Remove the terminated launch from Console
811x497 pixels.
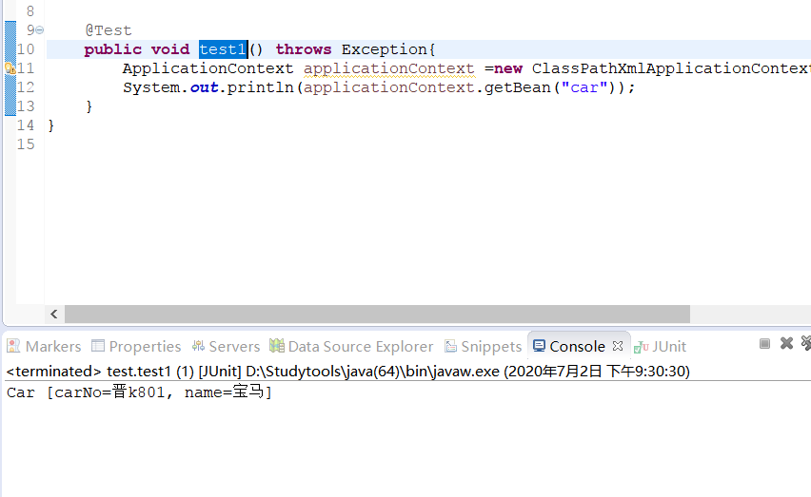786,344
